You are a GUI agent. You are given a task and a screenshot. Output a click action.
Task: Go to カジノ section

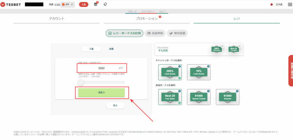(163, 12)
